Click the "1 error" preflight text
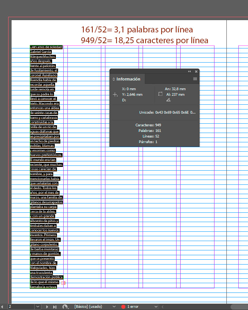248x310 pixels. pos(134,307)
